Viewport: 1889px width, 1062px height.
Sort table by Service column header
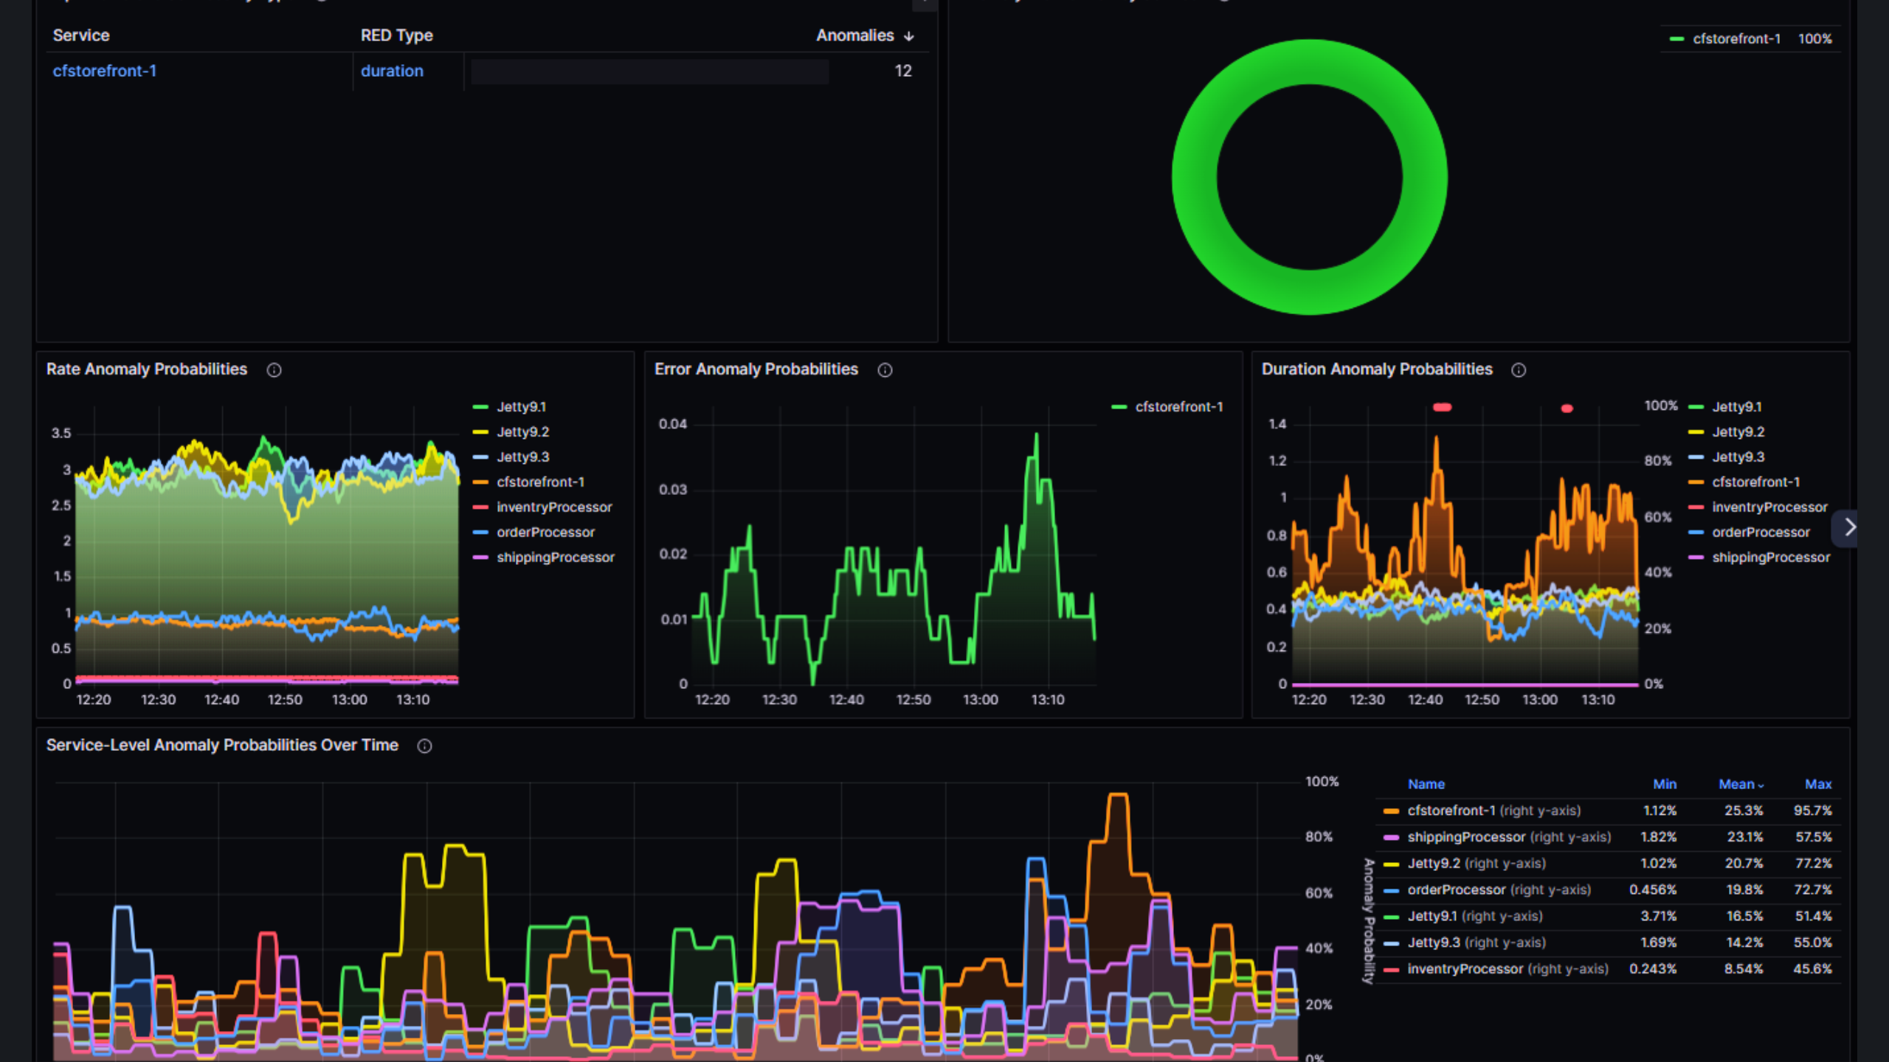pos(81,35)
